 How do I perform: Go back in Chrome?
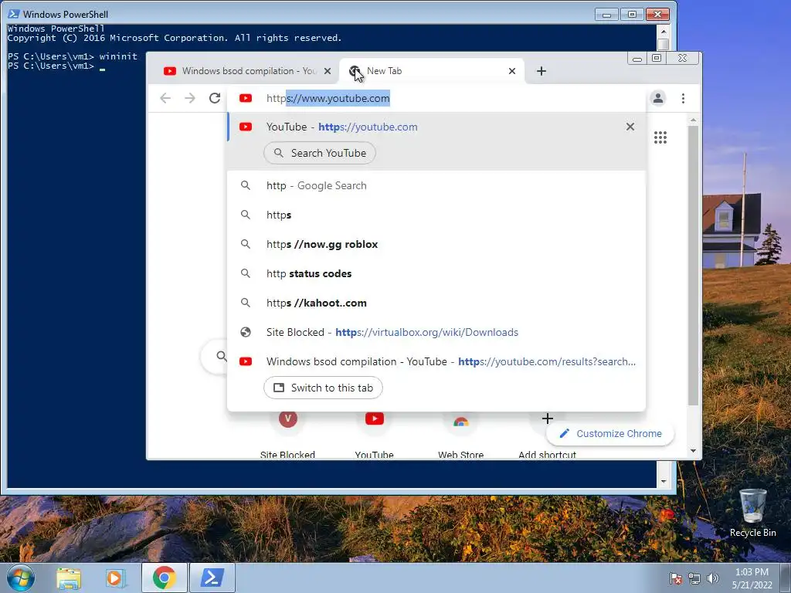165,98
